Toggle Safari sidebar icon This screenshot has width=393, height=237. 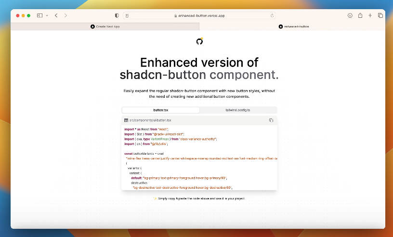39,15
